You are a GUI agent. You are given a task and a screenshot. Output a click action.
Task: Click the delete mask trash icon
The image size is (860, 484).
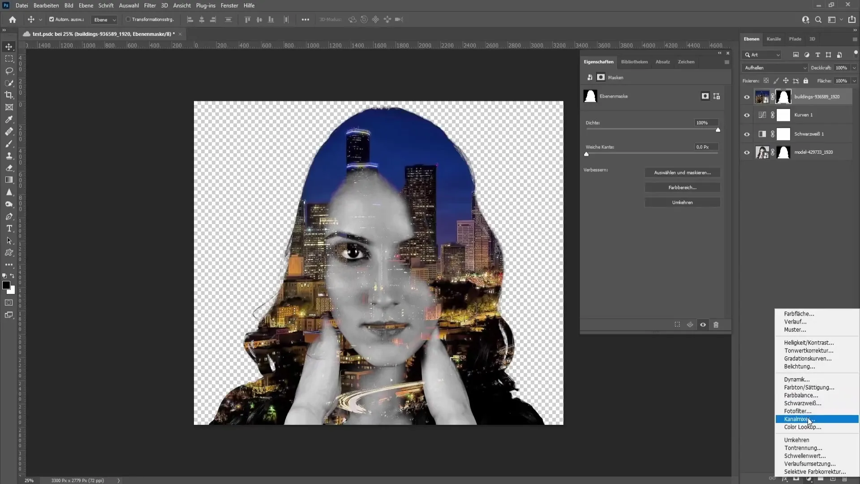pyautogui.click(x=716, y=324)
